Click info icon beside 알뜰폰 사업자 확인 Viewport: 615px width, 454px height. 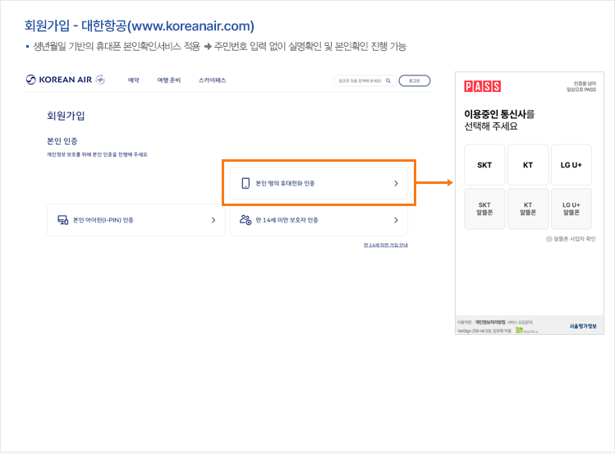[549, 239]
